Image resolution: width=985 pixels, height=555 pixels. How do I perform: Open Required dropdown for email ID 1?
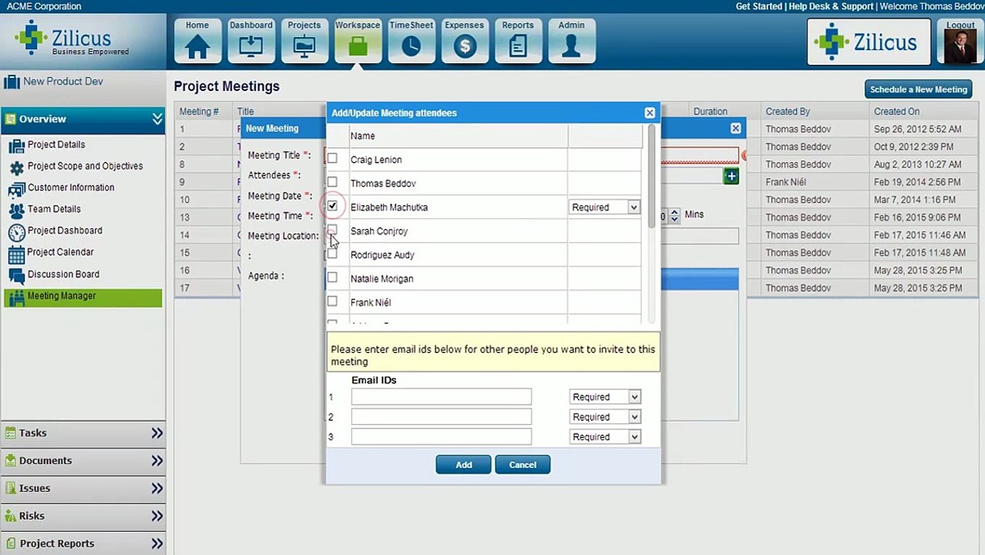pyautogui.click(x=605, y=397)
